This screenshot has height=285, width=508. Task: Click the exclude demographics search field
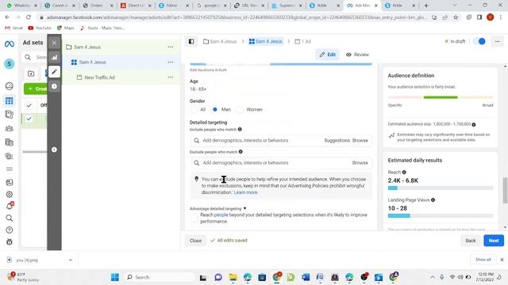(x=280, y=163)
